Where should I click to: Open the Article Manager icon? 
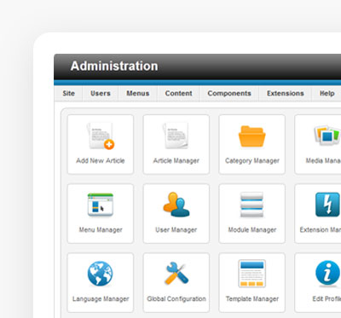(x=176, y=136)
